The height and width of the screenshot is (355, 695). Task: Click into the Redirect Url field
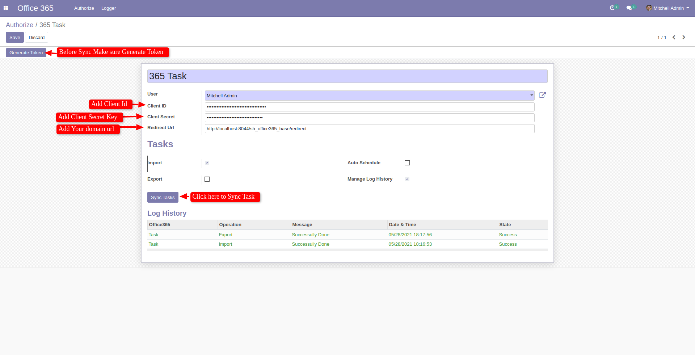370,128
